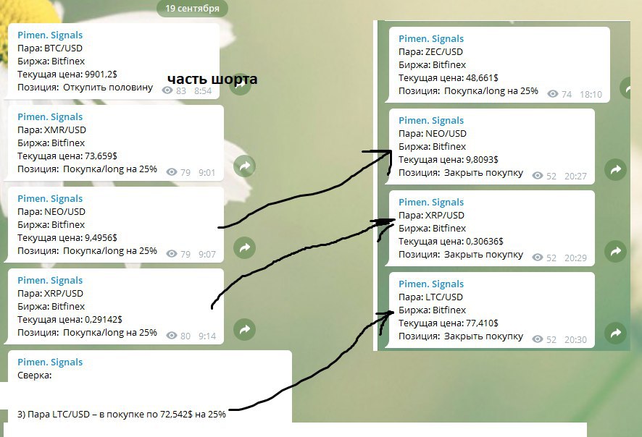Forward the NEO/USD message sent at 9:07
Screen dimensions: 642x437
(x=244, y=247)
